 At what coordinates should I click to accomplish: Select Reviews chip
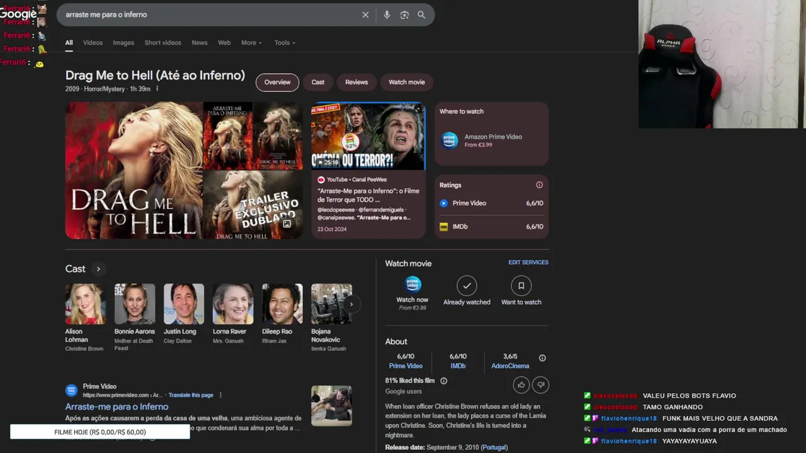coord(356,82)
